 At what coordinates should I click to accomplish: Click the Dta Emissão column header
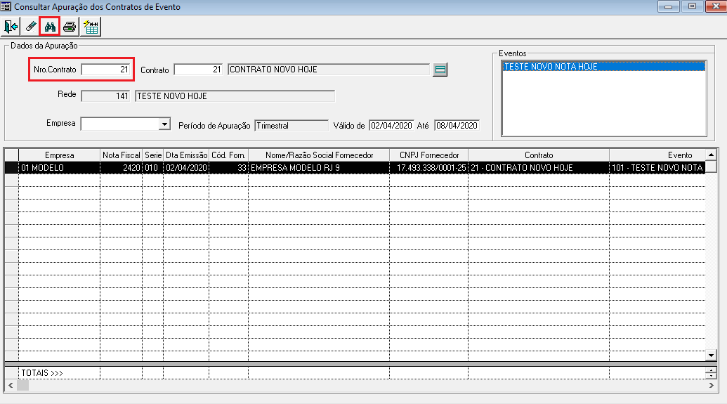pos(186,155)
